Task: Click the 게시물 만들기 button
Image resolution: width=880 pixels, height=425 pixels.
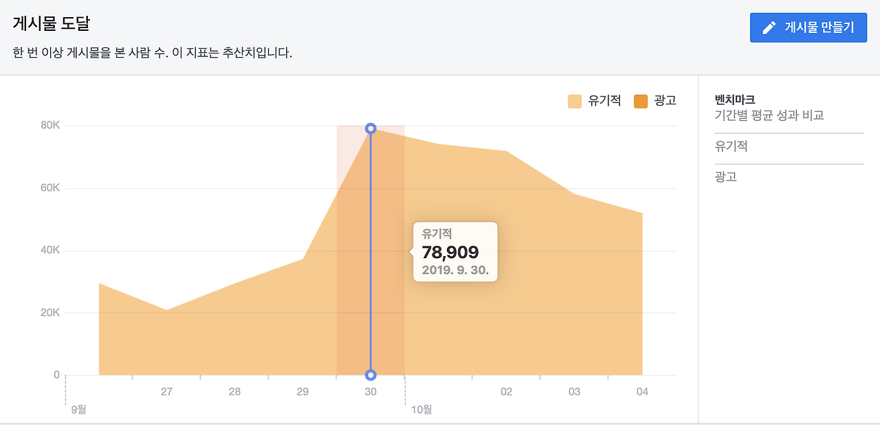Action: pyautogui.click(x=808, y=28)
